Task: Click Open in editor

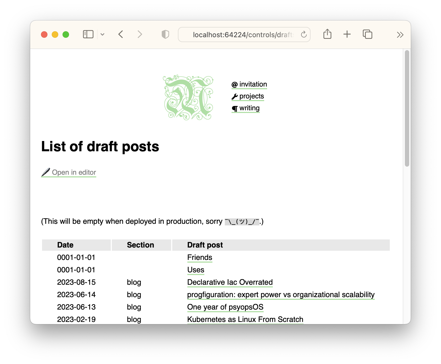Action: point(74,172)
